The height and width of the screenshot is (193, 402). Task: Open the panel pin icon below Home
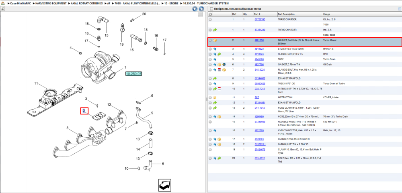tap(2, 9)
